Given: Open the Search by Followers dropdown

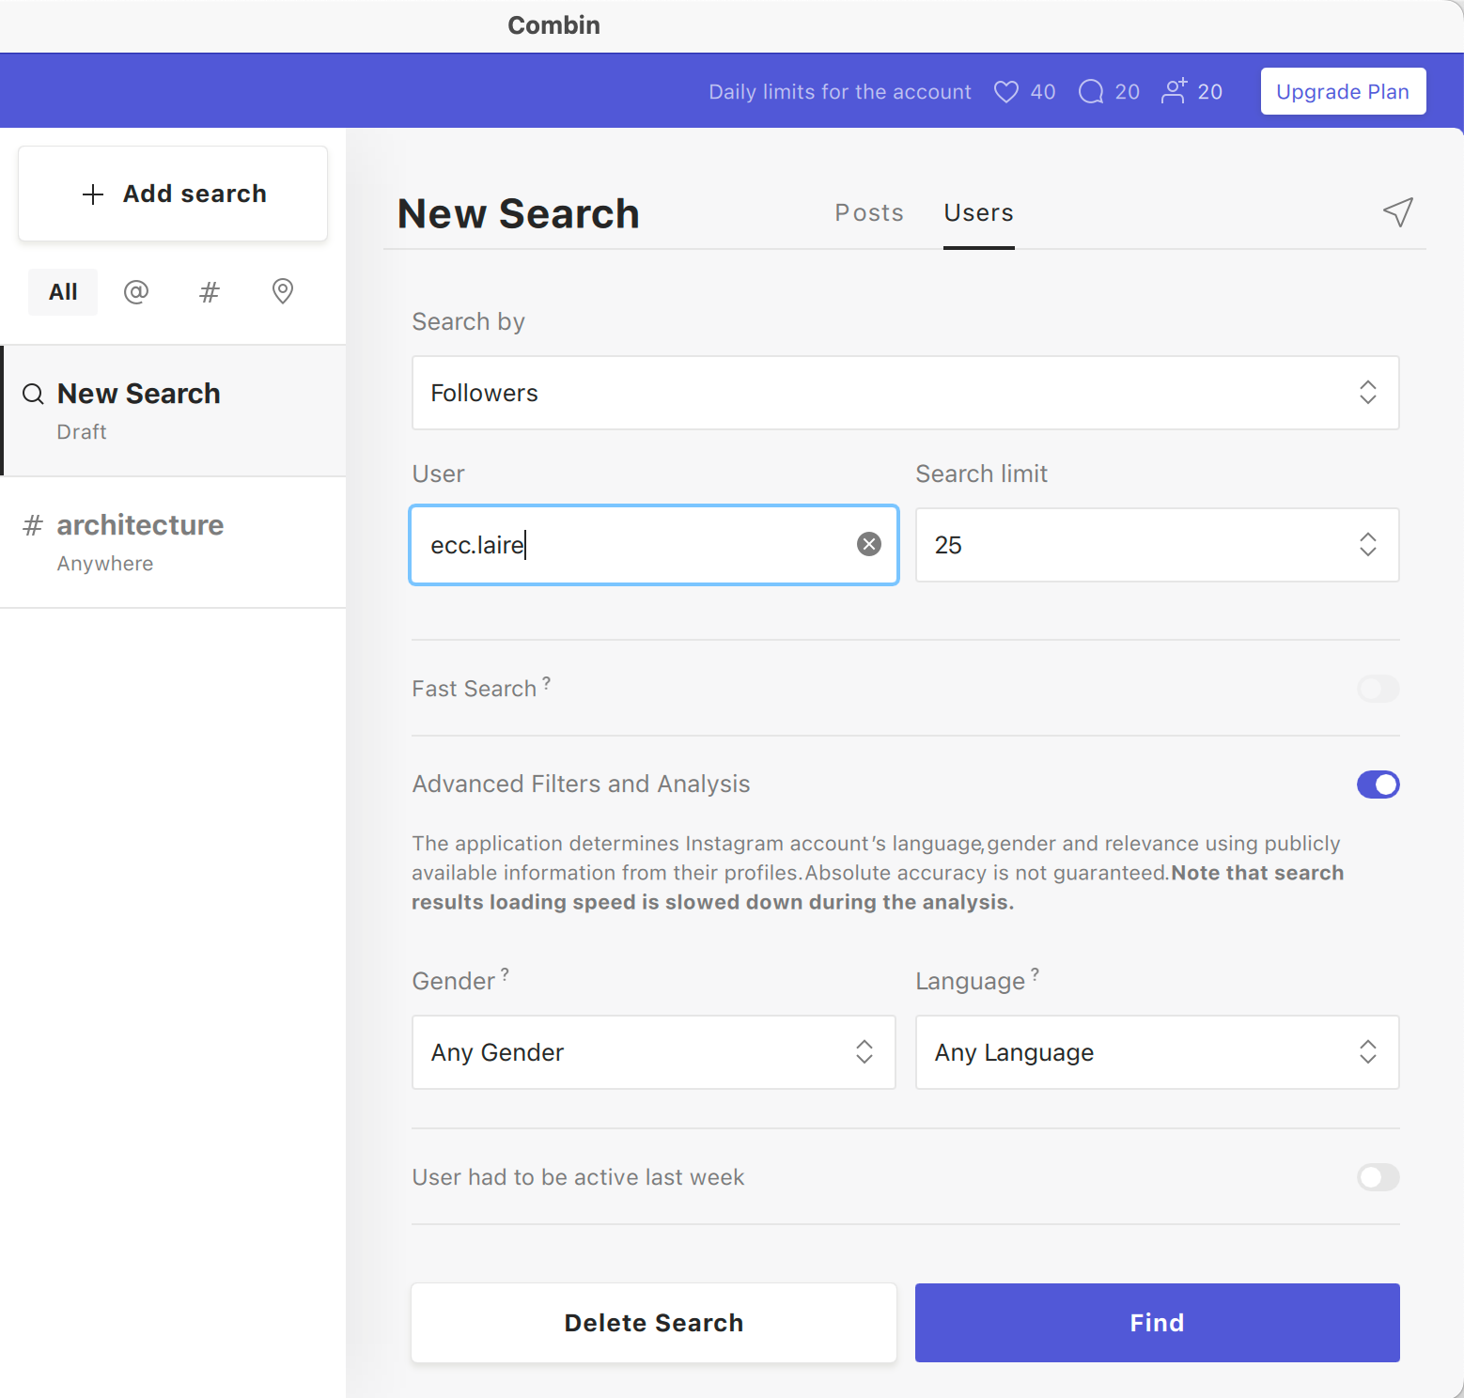Looking at the screenshot, I should click(x=905, y=393).
